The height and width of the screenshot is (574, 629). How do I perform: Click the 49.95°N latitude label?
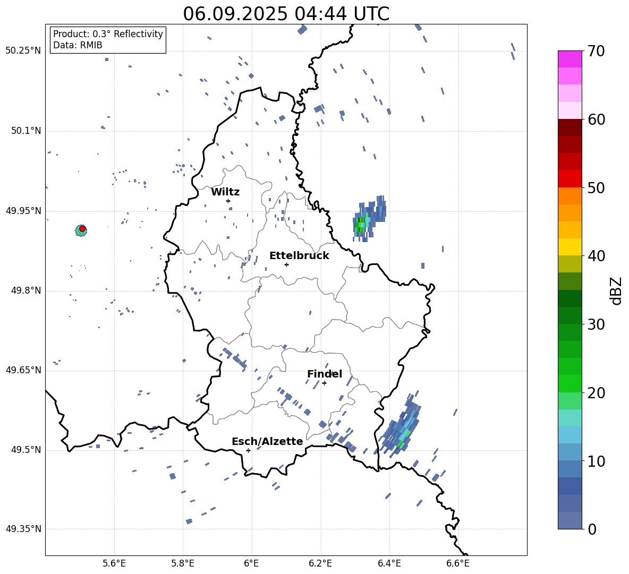(x=23, y=210)
